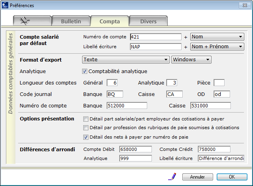
Task: Click the Général account length field
Action: (112, 83)
